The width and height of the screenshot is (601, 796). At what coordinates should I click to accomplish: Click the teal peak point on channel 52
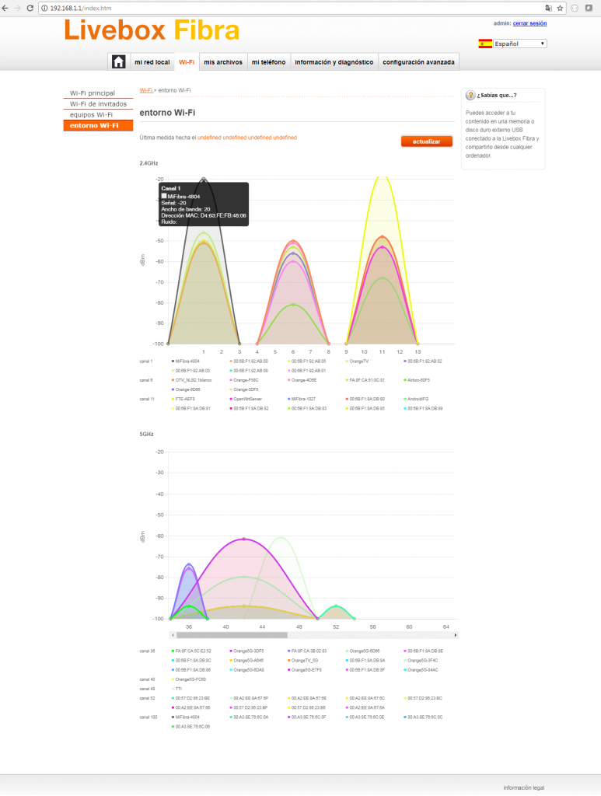tap(336, 606)
